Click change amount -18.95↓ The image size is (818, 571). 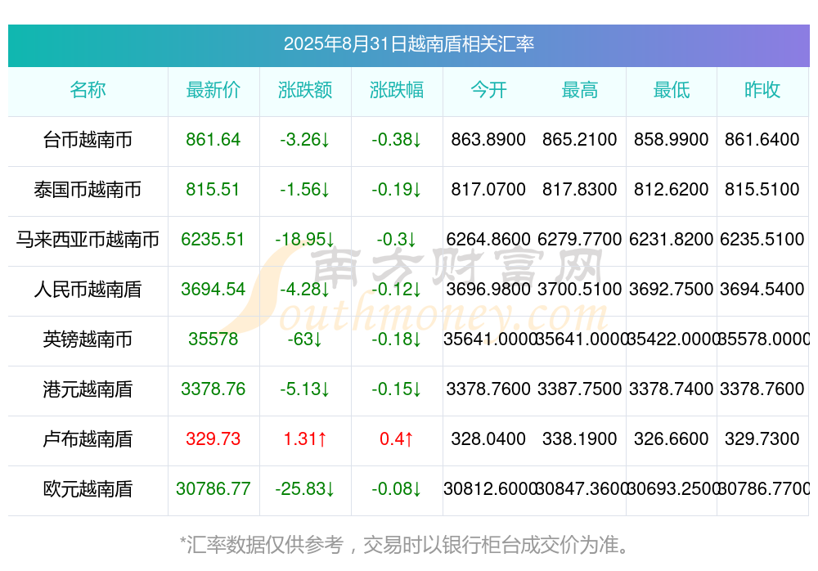click(304, 239)
